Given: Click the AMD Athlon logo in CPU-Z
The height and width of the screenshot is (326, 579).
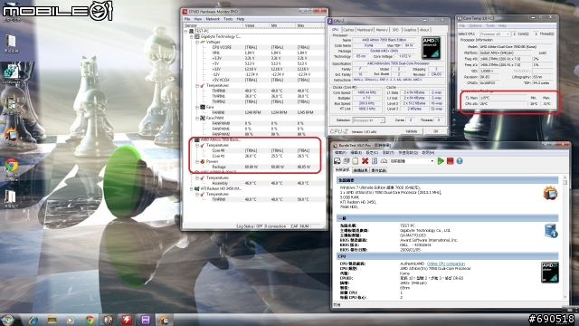Looking at the screenshot, I should point(431,48).
